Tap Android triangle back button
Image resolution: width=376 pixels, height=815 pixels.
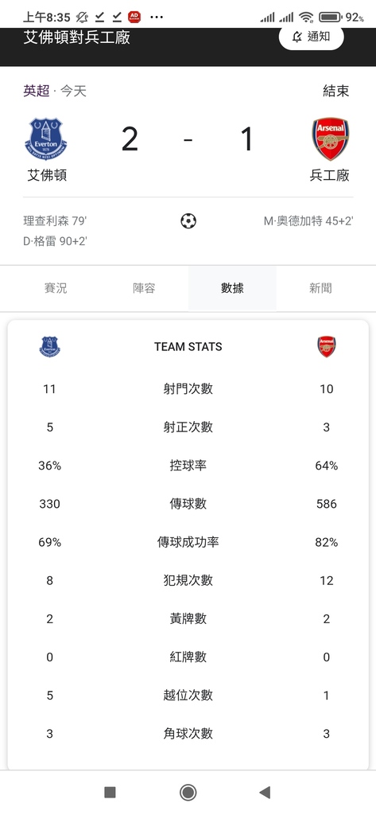pyautogui.click(x=265, y=792)
